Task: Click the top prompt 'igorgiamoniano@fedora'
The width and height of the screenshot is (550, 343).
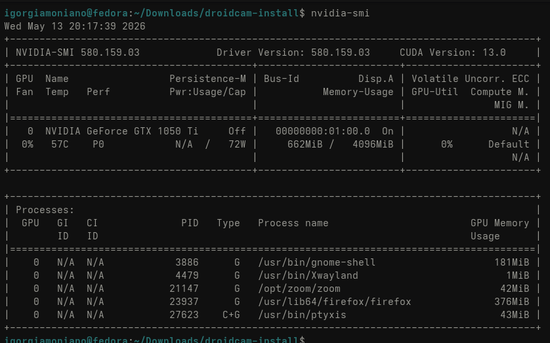Action: pos(66,13)
